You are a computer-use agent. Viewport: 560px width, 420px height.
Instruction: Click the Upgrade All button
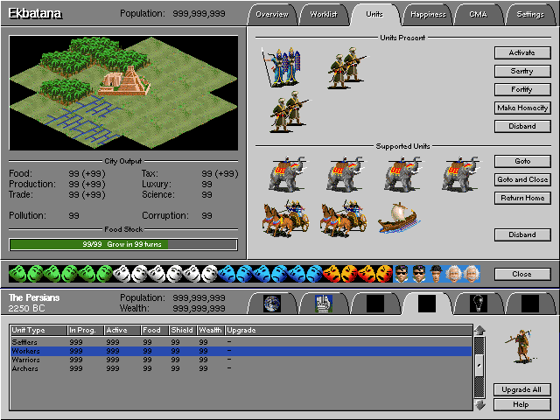click(x=521, y=389)
